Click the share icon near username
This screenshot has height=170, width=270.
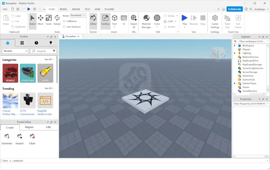click(251, 9)
